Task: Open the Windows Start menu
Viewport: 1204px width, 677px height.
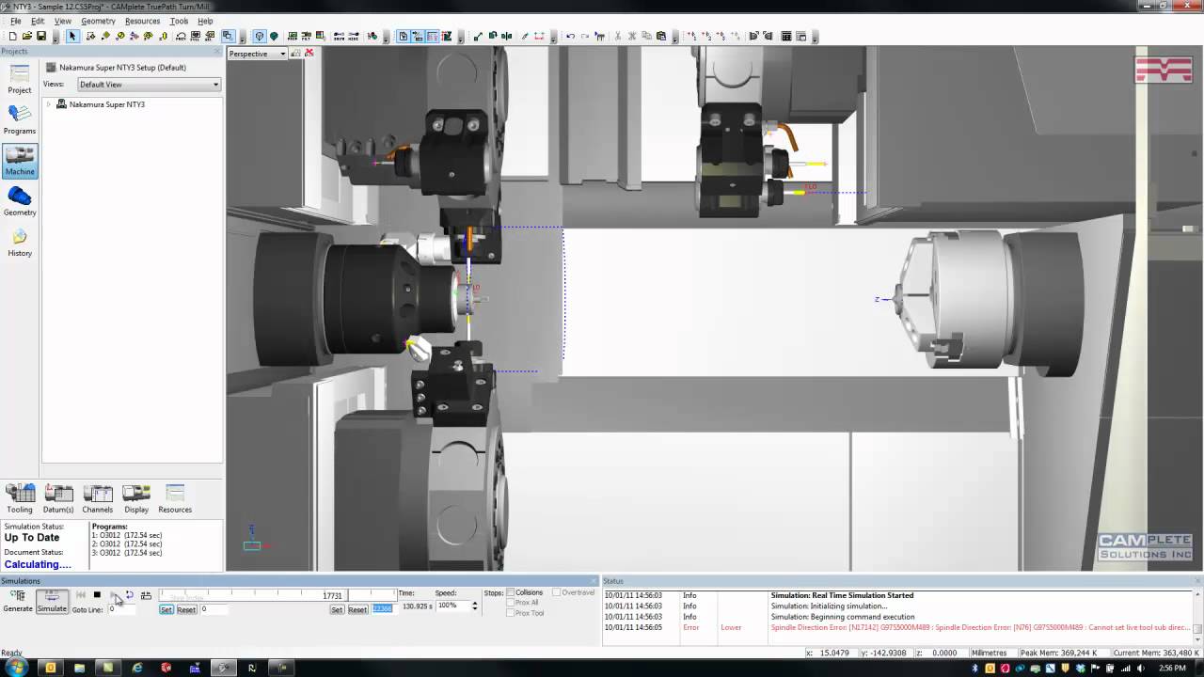Action: [17, 668]
